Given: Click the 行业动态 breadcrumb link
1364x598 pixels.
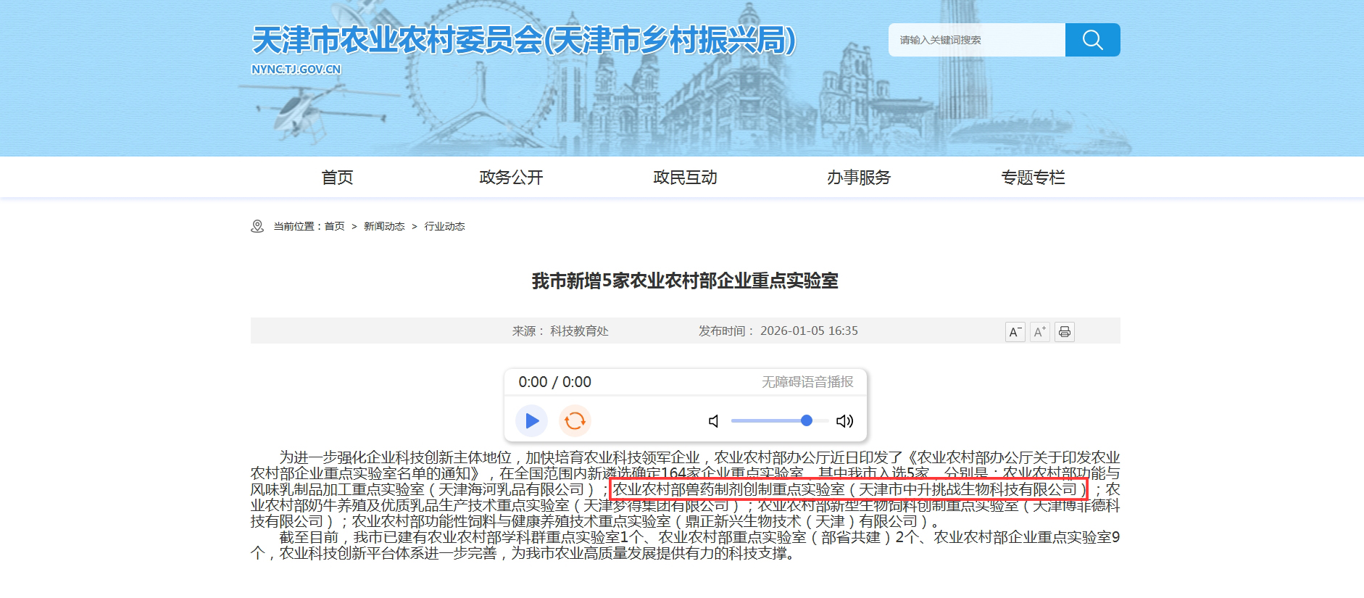Looking at the screenshot, I should (x=444, y=226).
